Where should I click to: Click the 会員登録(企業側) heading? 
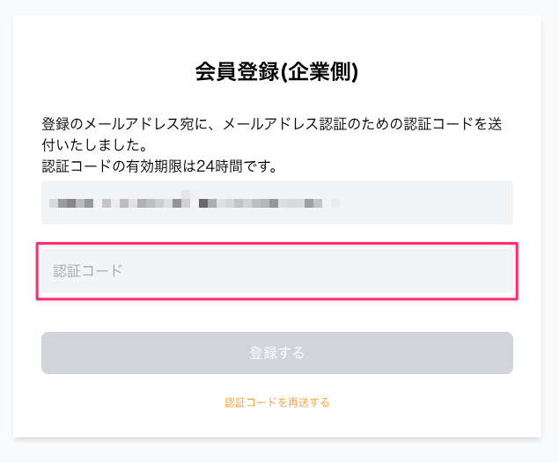(x=276, y=72)
